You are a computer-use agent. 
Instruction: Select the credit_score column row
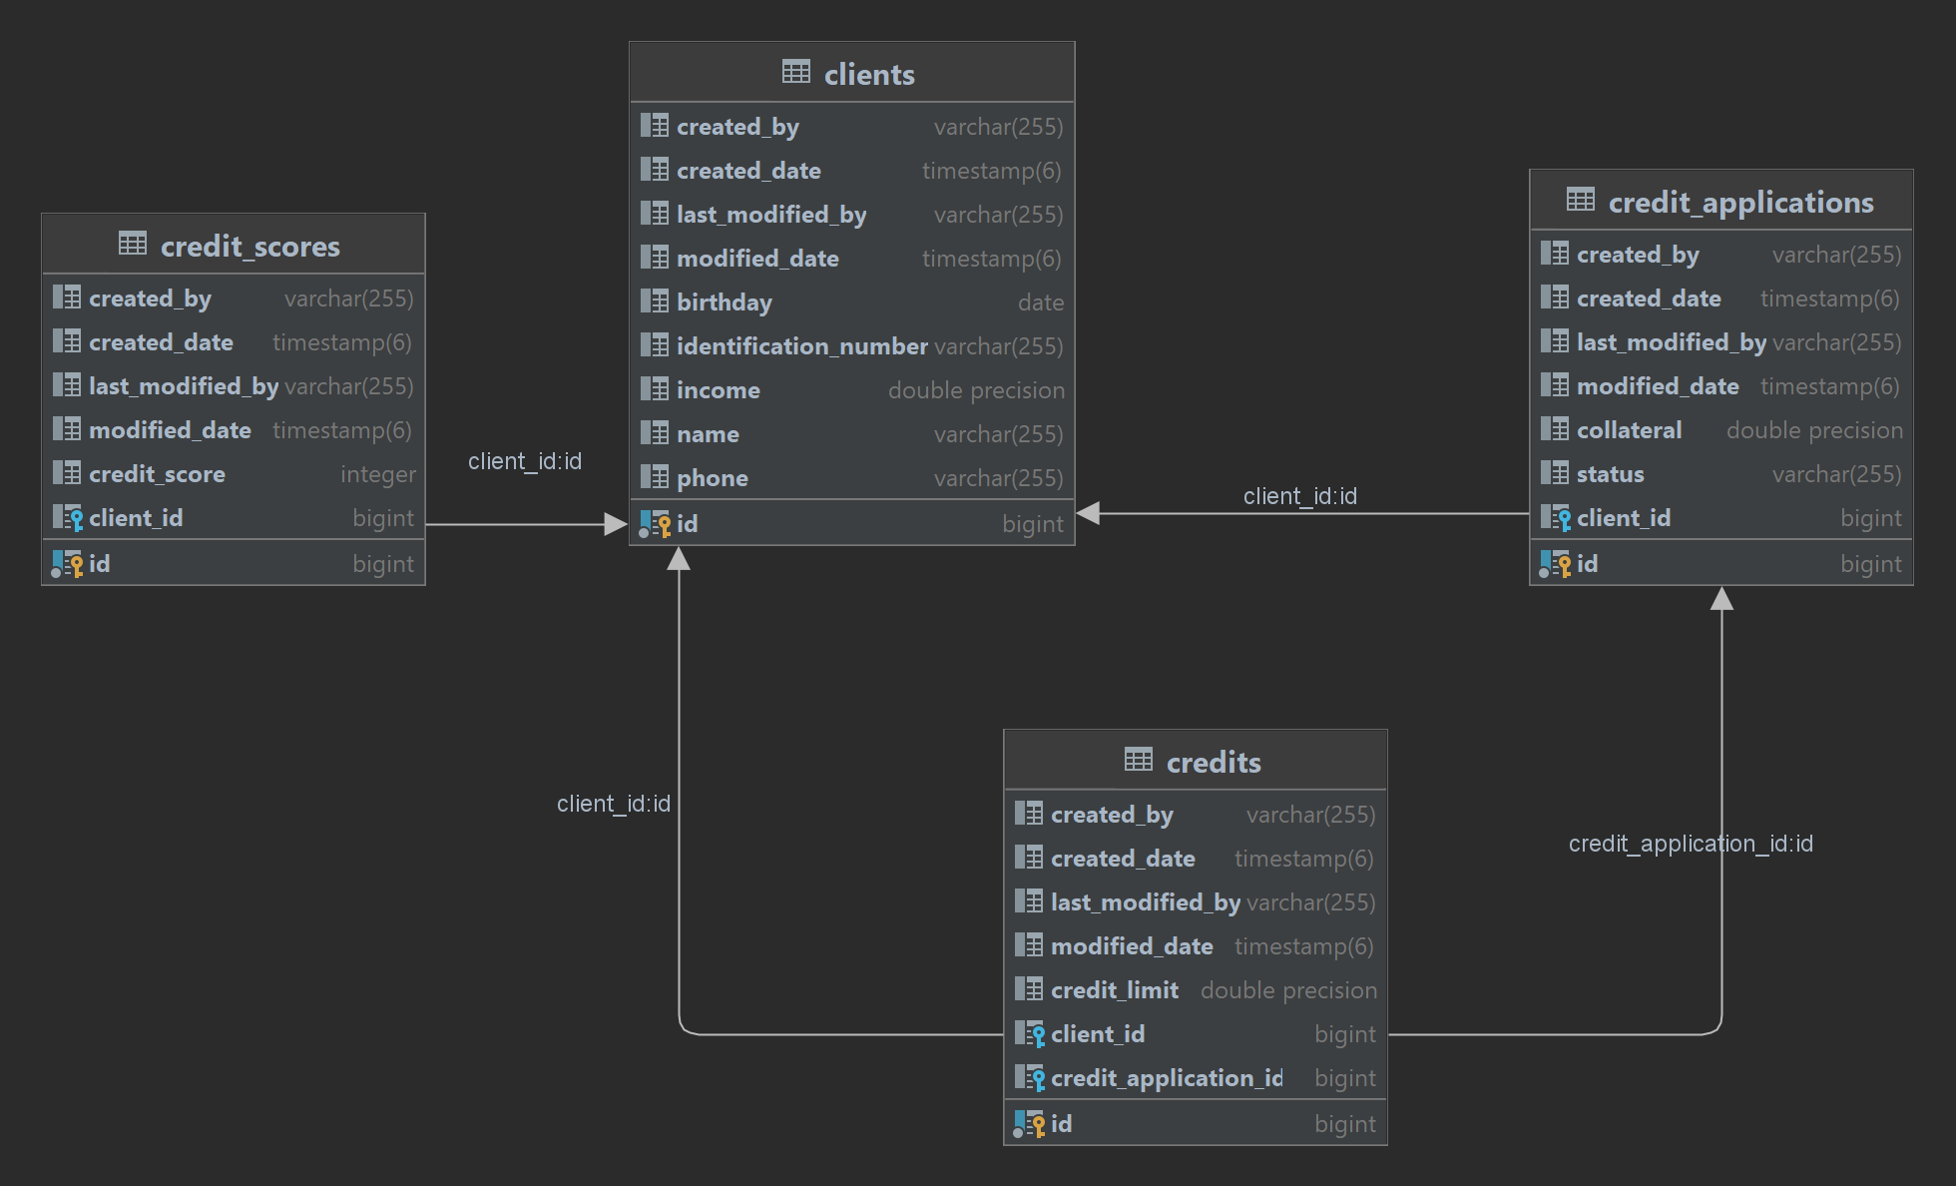coord(157,474)
